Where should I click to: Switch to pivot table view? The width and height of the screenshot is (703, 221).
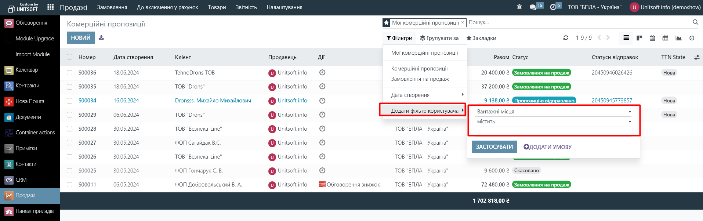click(x=665, y=38)
